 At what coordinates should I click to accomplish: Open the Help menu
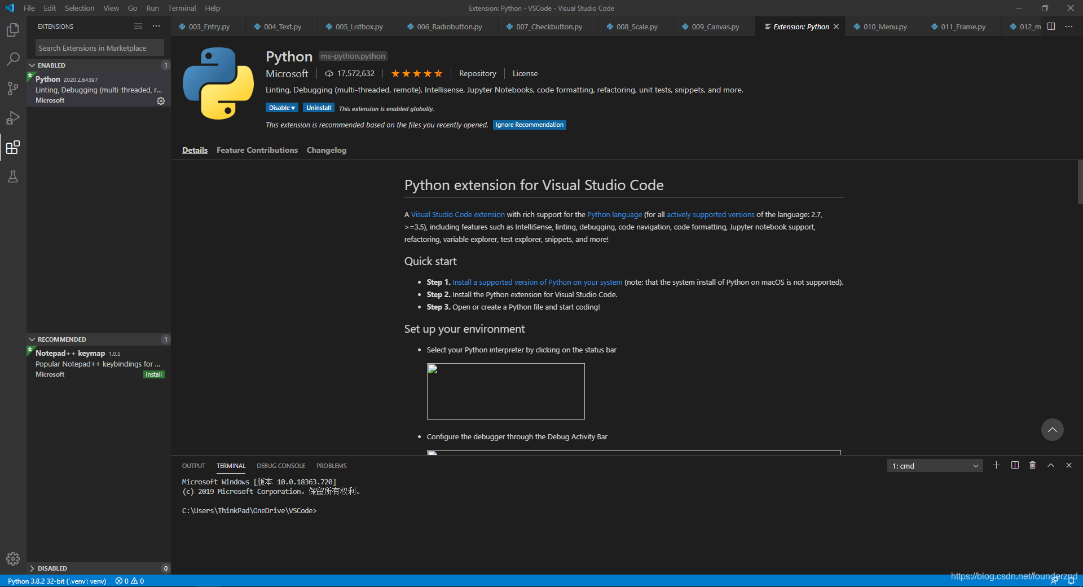pyautogui.click(x=212, y=8)
